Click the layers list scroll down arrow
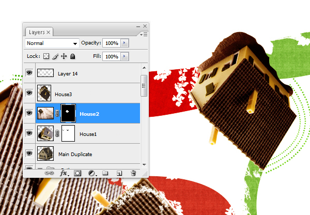The width and height of the screenshot is (310, 215). coord(144,164)
